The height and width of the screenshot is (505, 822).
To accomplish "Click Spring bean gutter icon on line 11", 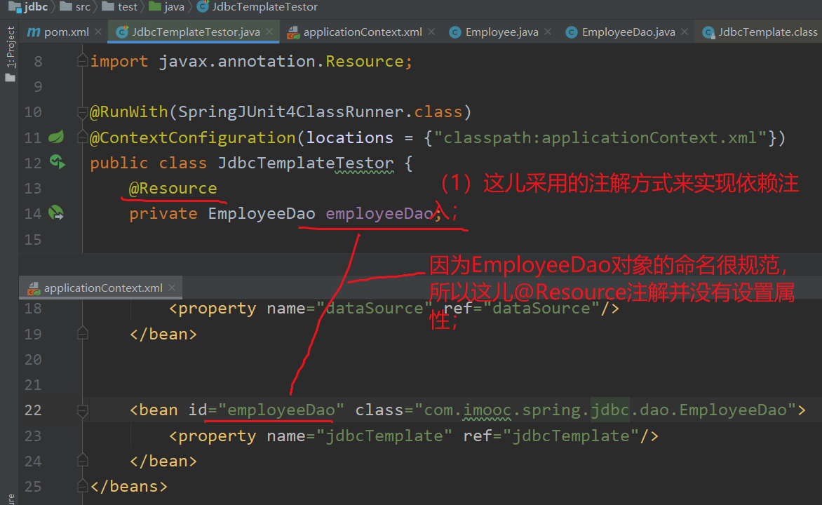I will tap(56, 137).
